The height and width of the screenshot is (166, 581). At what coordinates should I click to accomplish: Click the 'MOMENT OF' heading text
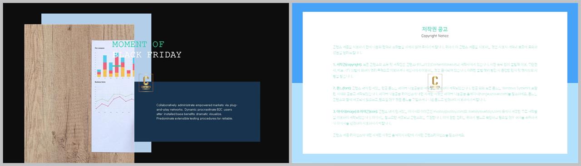coord(138,44)
